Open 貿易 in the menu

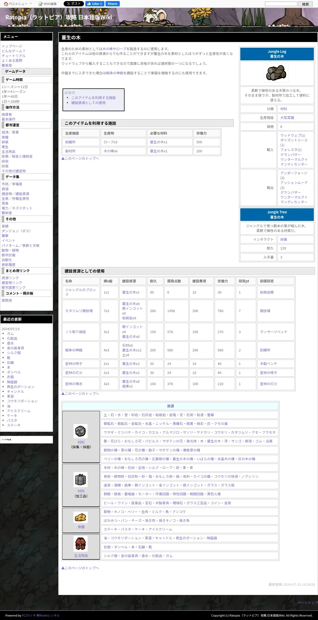pos(5,203)
